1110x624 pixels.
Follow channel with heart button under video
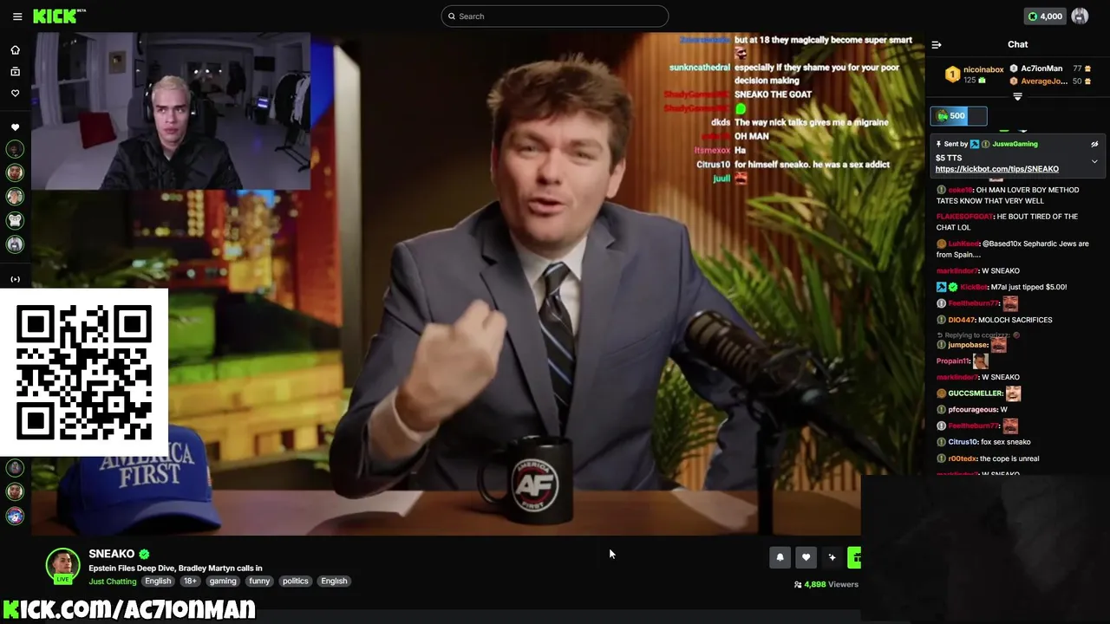(806, 557)
